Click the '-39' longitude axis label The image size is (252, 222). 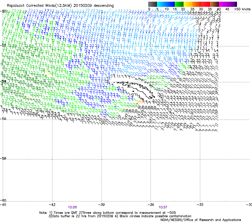click(101, 205)
